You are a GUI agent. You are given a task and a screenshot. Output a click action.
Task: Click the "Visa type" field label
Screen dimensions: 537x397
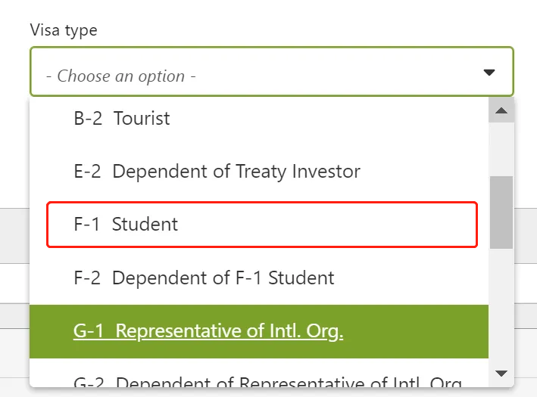tap(64, 30)
